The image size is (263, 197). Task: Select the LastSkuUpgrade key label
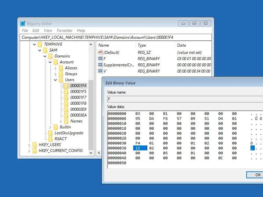(69, 133)
